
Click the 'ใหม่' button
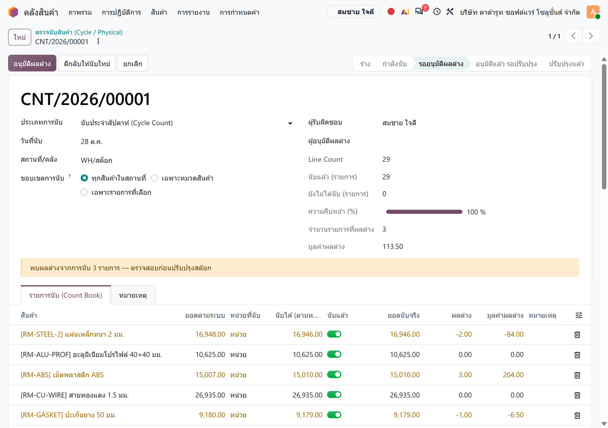coord(20,37)
